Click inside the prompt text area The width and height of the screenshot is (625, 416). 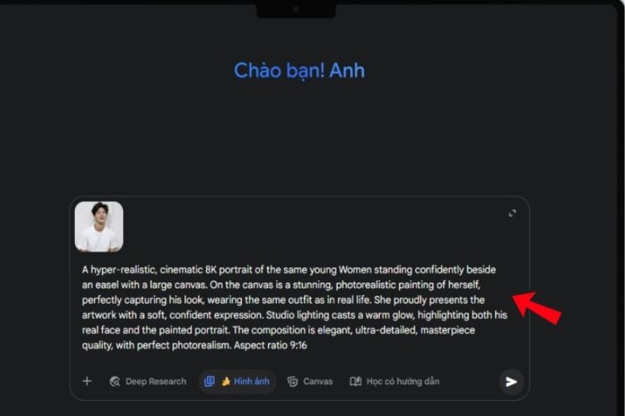pyautogui.click(x=294, y=307)
